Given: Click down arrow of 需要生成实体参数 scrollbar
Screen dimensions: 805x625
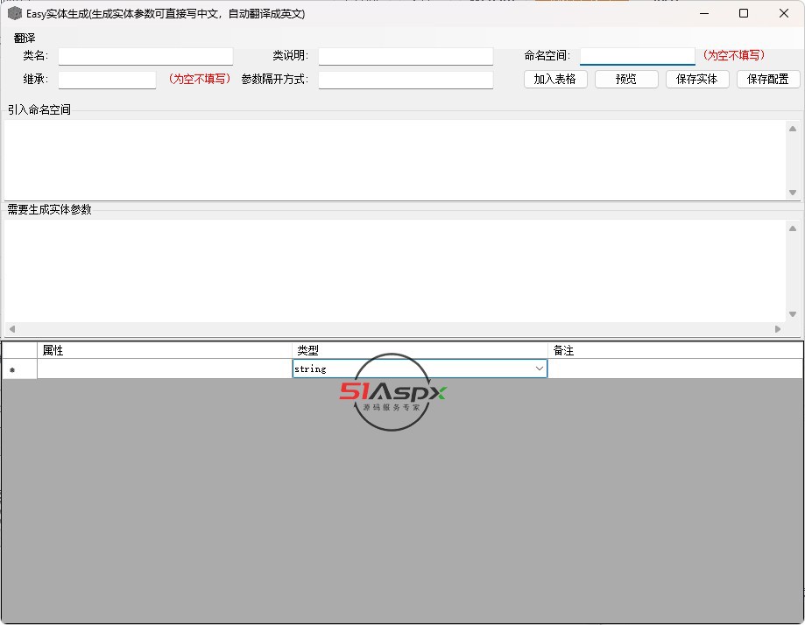Looking at the screenshot, I should 793,314.
